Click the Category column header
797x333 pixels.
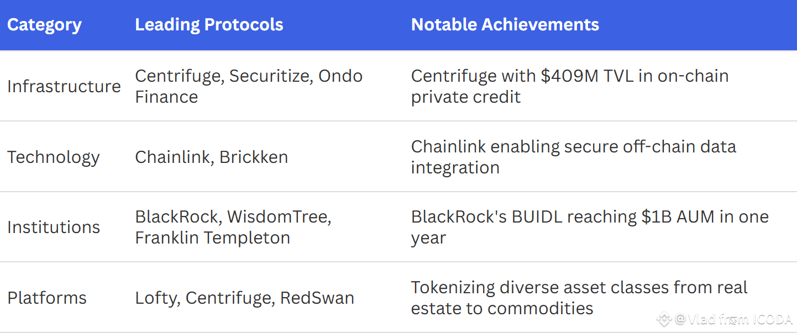pos(44,25)
